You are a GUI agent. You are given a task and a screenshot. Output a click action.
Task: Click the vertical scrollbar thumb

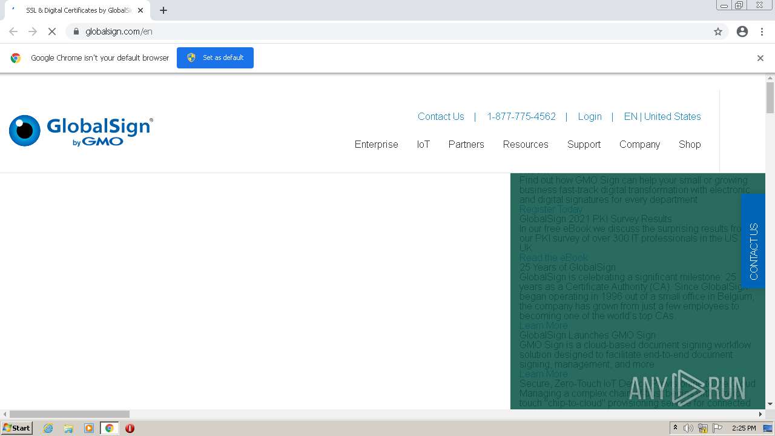pos(770,97)
